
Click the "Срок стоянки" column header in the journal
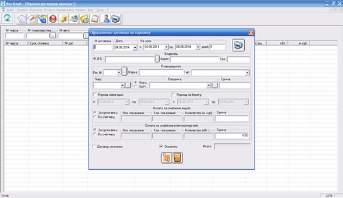tap(45, 43)
